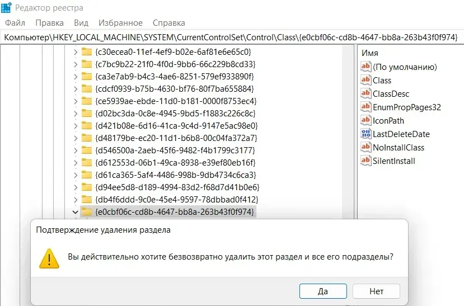Click folder icon of {d421b08e-6d16-41ca-9c4d-9147e5ac98e0}
The height and width of the screenshot is (306, 464).
[x=87, y=126]
